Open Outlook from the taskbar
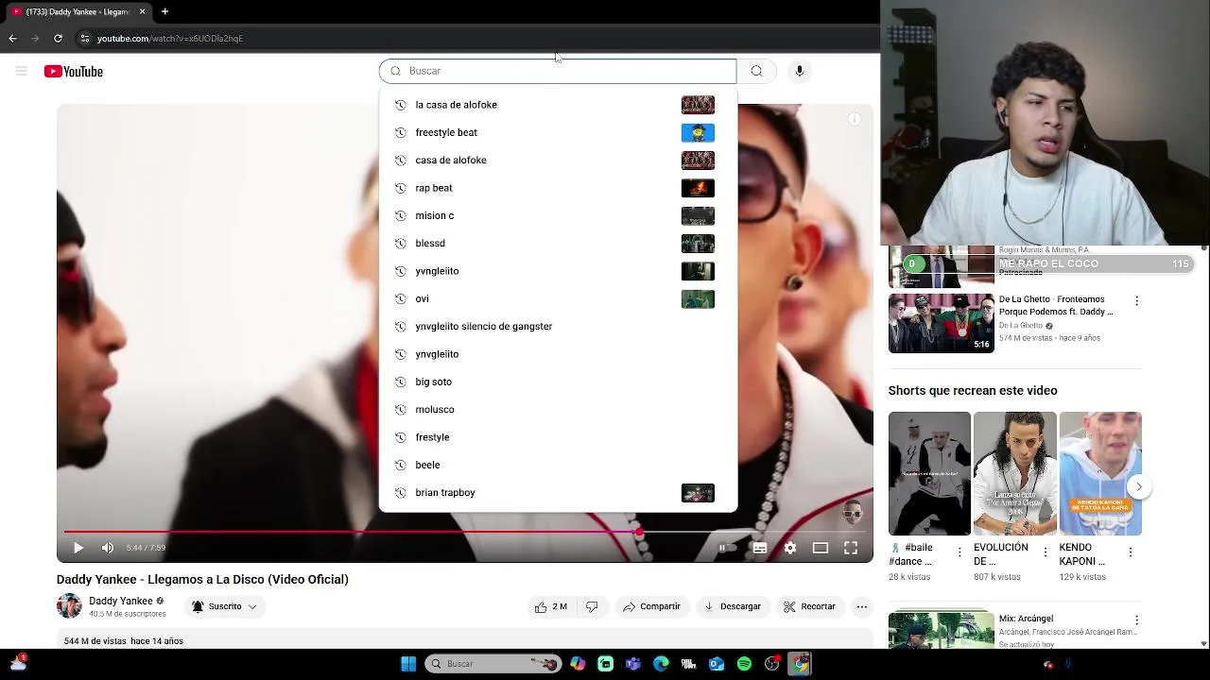 pyautogui.click(x=717, y=664)
